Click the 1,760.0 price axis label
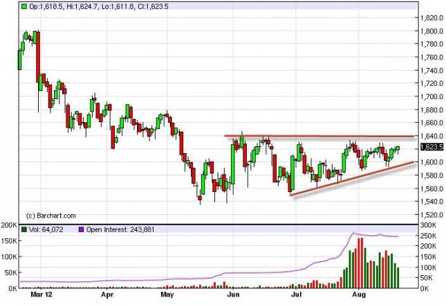 431,58
